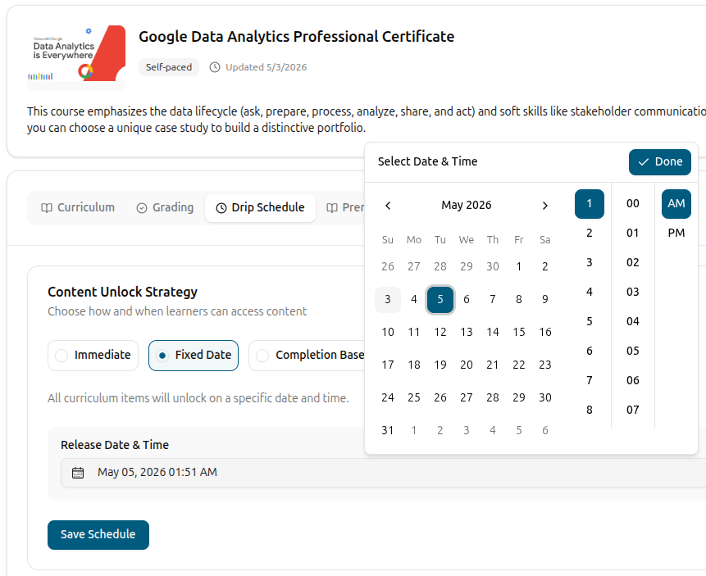Pick May 15 in the calendar
Image resolution: width=706 pixels, height=576 pixels.
[519, 332]
